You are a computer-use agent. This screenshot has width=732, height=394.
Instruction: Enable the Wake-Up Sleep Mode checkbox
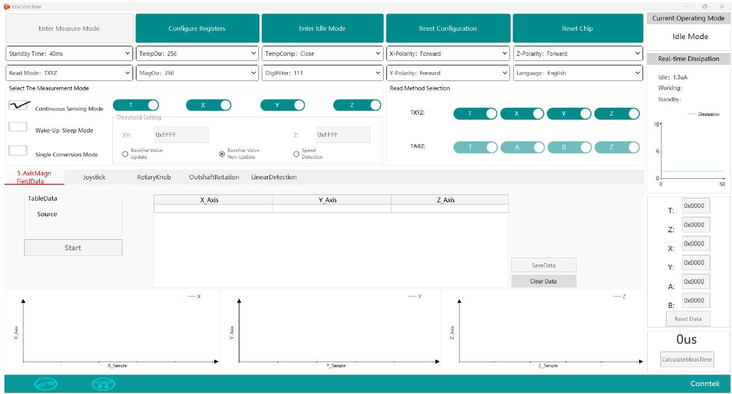coord(18,127)
